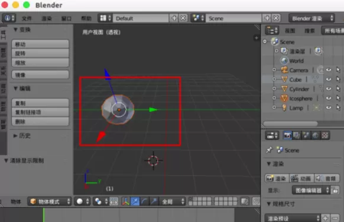
Task: Click the Icosphere mesh icon in outliner
Action: (x=284, y=98)
